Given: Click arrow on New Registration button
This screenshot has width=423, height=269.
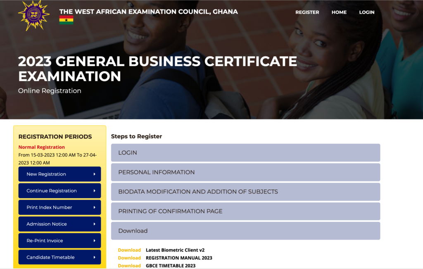Looking at the screenshot, I should coord(95,174).
